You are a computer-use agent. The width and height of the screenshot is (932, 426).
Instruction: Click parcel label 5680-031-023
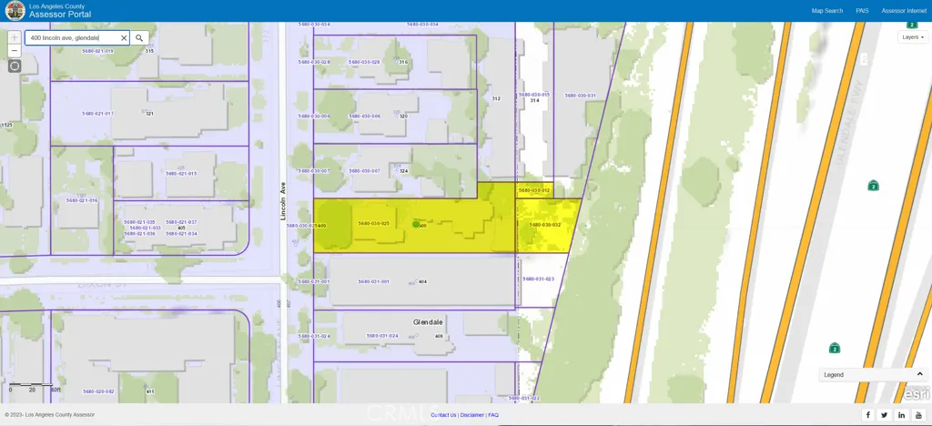point(539,279)
